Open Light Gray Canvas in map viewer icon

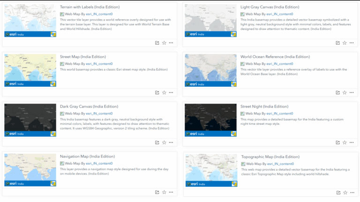[x=337, y=43]
